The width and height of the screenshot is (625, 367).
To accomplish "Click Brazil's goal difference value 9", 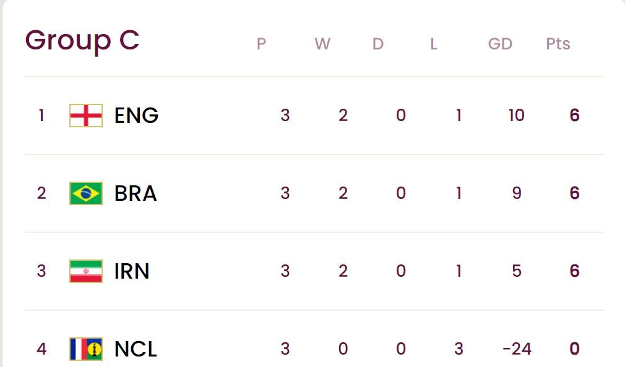I will point(517,193).
